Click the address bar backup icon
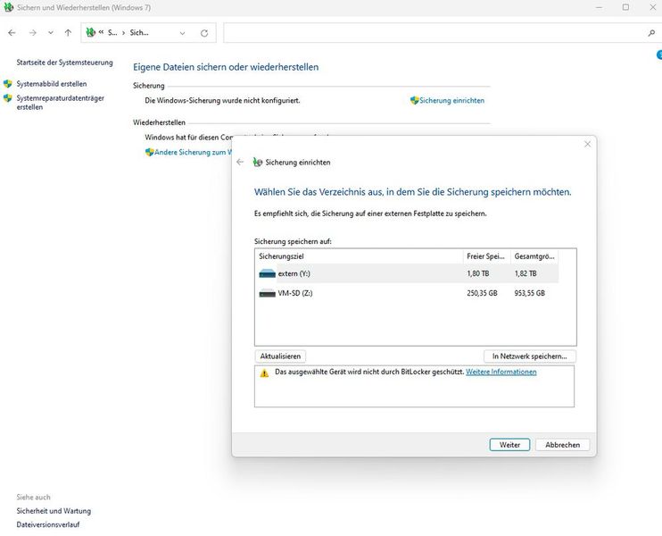Viewport: 662px width, 536px height. pos(90,32)
